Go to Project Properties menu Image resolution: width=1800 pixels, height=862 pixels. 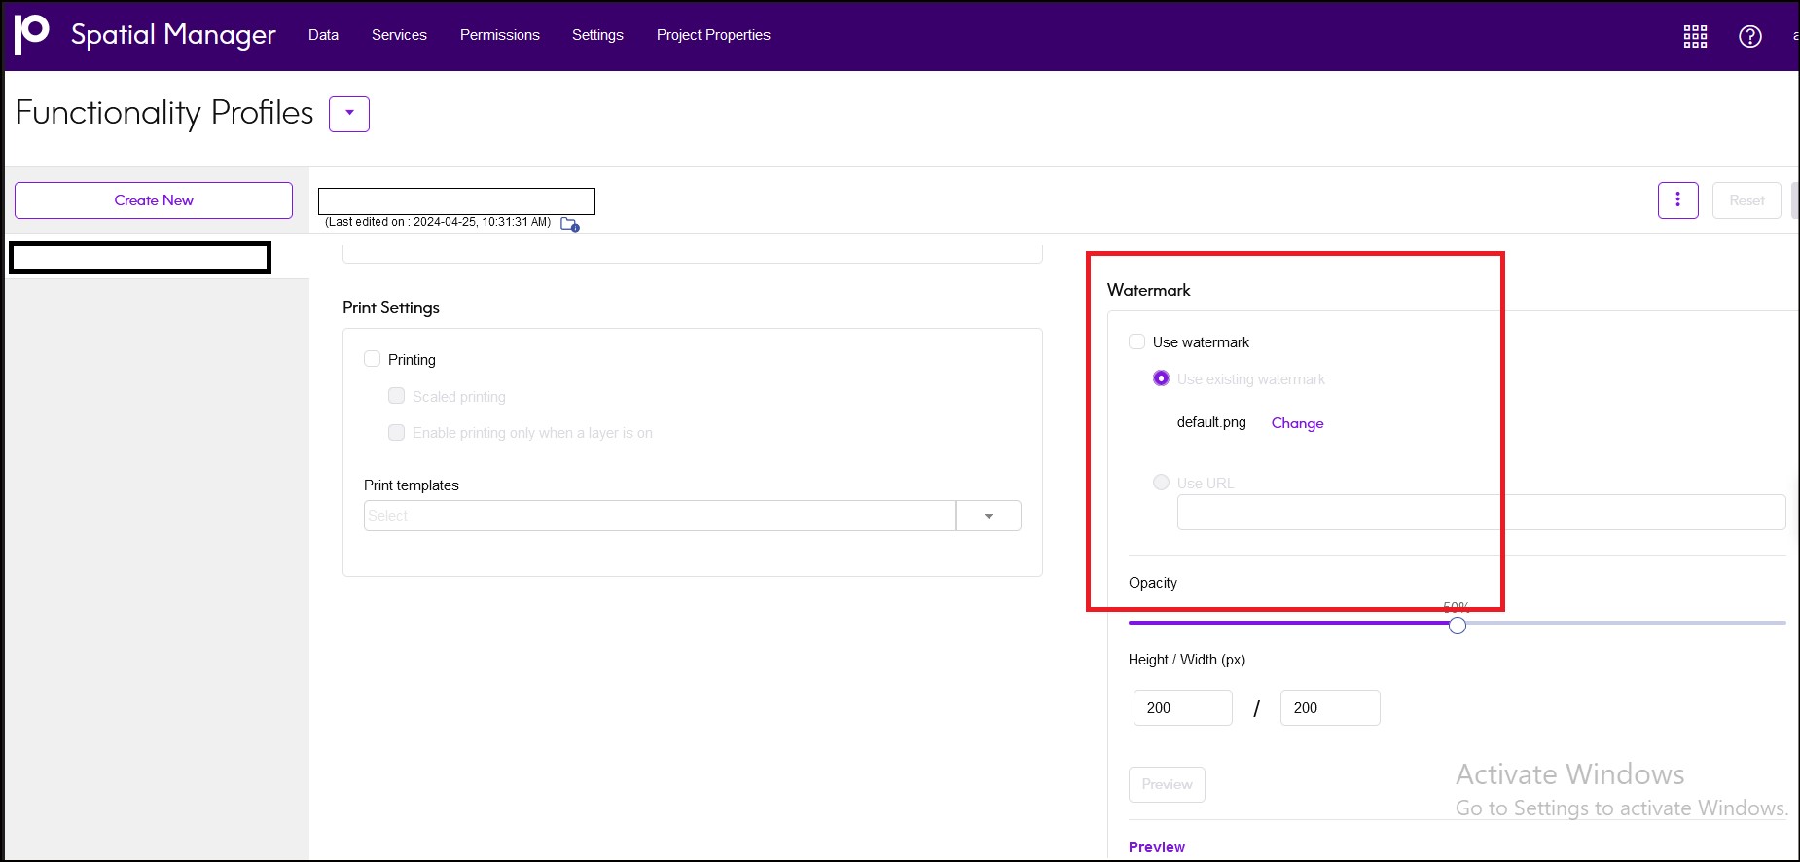click(713, 35)
